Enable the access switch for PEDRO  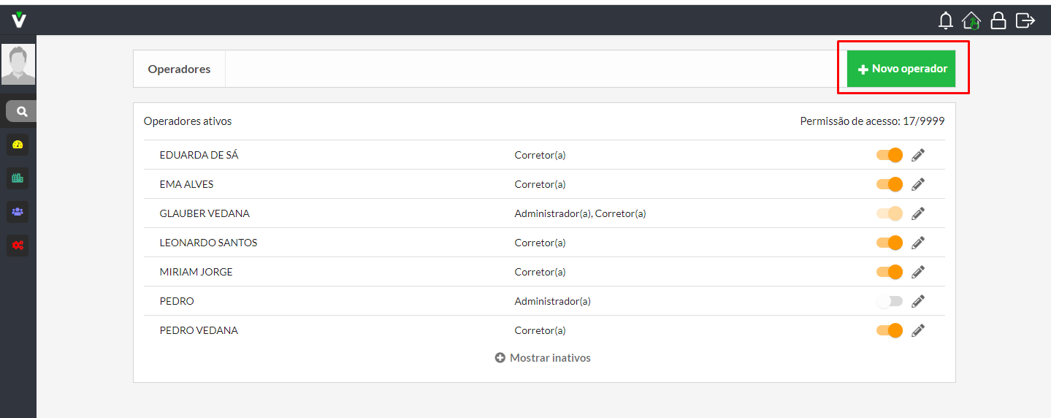[890, 301]
